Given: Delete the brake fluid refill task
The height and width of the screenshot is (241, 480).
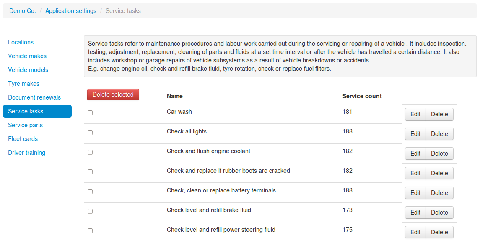Looking at the screenshot, I should 439,212.
